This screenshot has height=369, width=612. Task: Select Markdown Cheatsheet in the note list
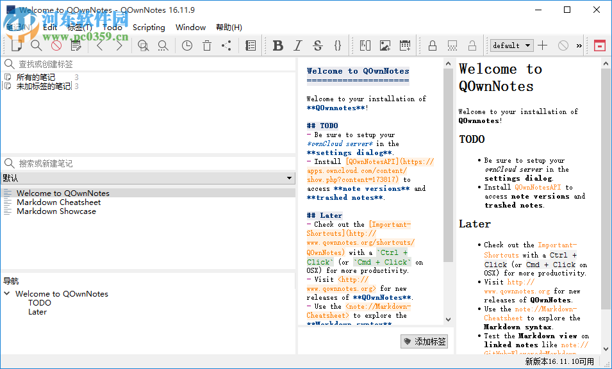(x=58, y=202)
